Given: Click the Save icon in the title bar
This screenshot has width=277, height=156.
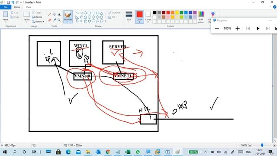Looking at the screenshot, I should coord(8,3).
